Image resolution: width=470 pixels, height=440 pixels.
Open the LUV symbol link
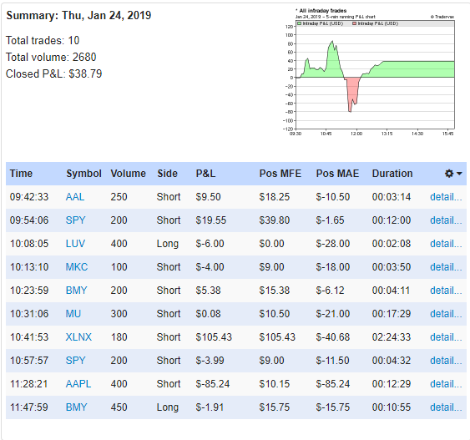coord(75,244)
